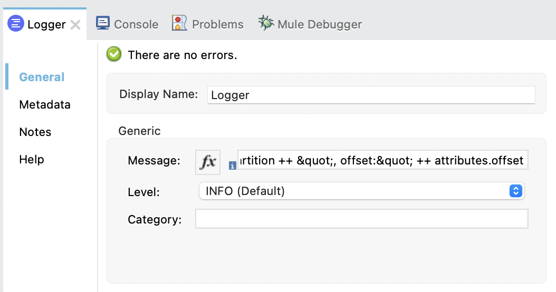Click the Mule Debugger bug icon
556x292 pixels.
(266, 23)
